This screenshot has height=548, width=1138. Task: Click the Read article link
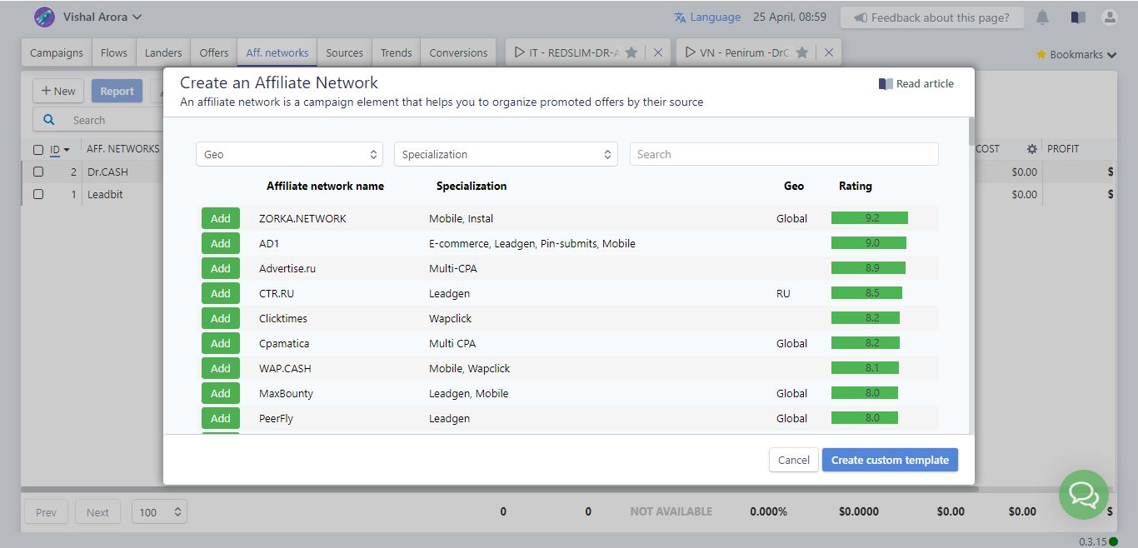pyautogui.click(x=916, y=83)
